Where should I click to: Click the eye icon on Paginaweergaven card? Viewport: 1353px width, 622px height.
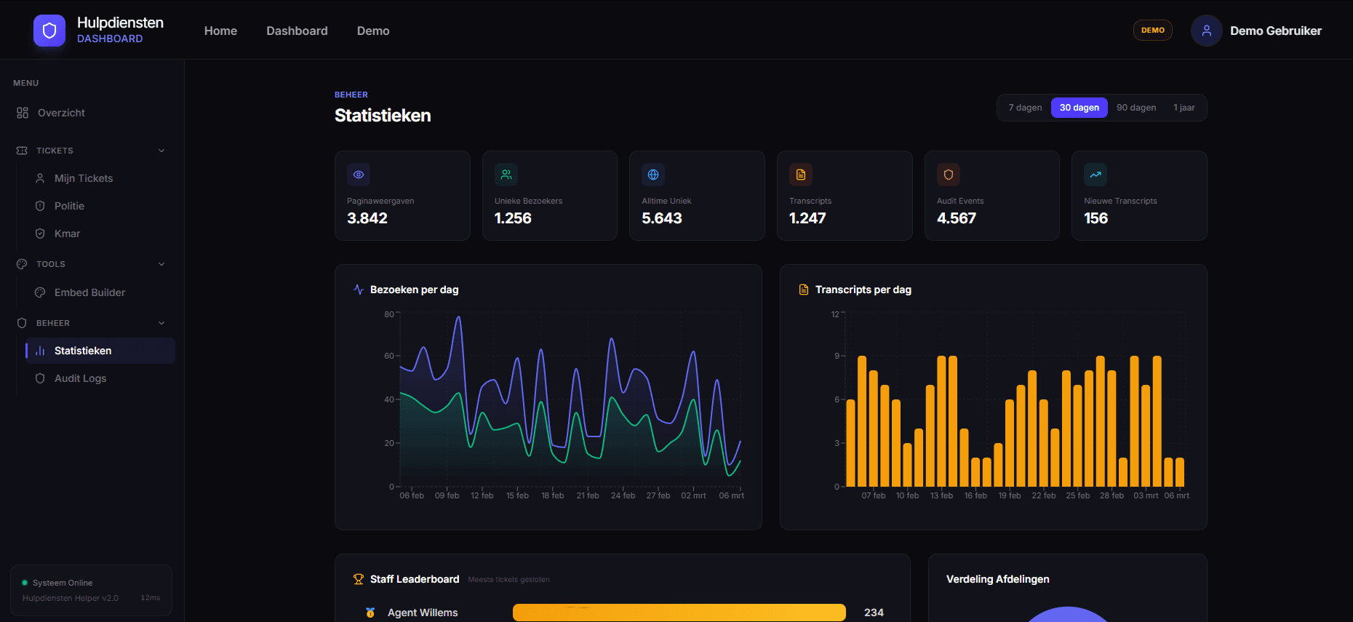[359, 175]
